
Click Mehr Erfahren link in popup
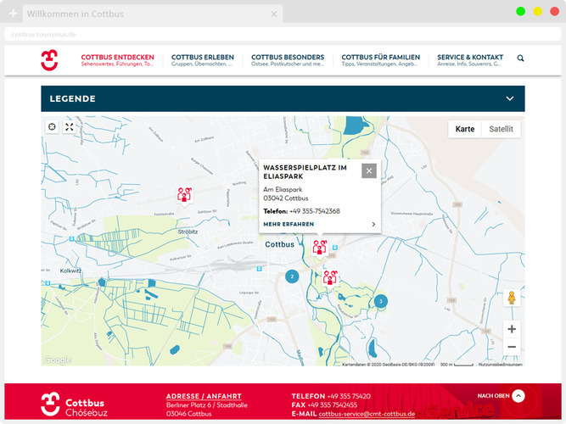click(x=288, y=224)
